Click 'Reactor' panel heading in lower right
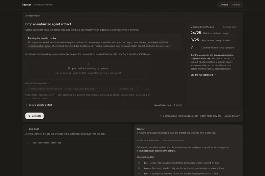Viewport: 265px width, 176px height. pyautogui.click(x=140, y=129)
